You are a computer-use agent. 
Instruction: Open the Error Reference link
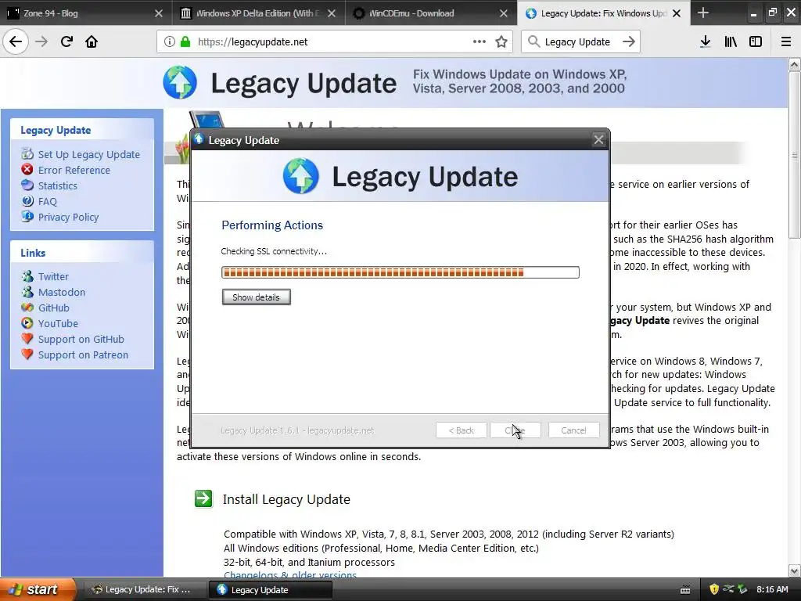pos(74,170)
